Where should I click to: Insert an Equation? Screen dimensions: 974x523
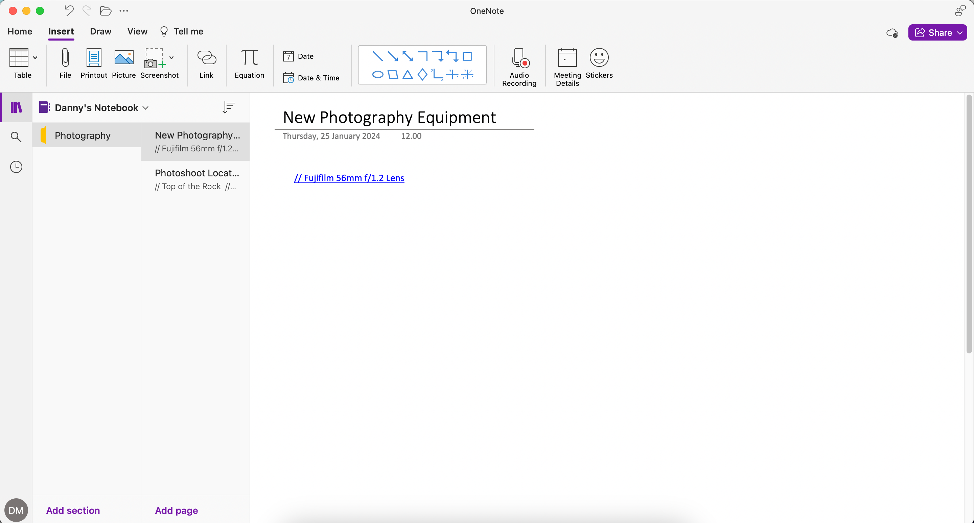(x=249, y=65)
